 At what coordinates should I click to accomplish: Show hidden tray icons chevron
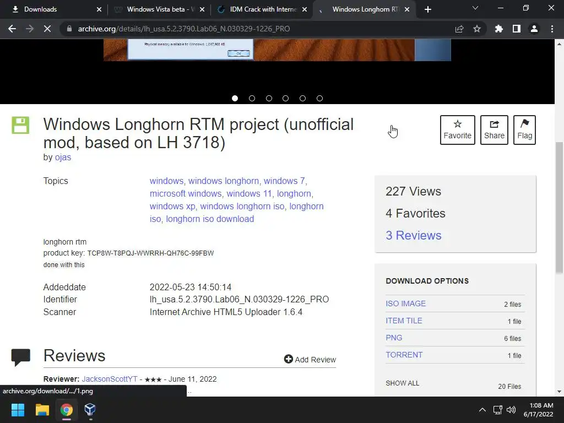tap(482, 410)
